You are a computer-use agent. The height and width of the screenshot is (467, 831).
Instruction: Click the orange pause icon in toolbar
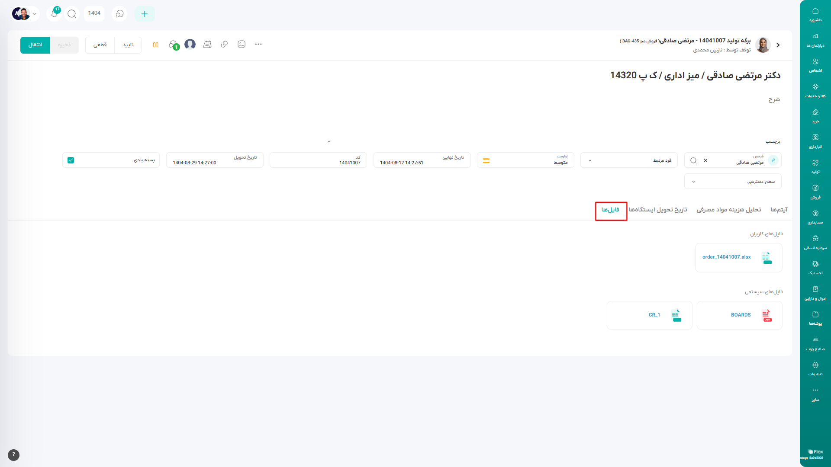pyautogui.click(x=155, y=45)
